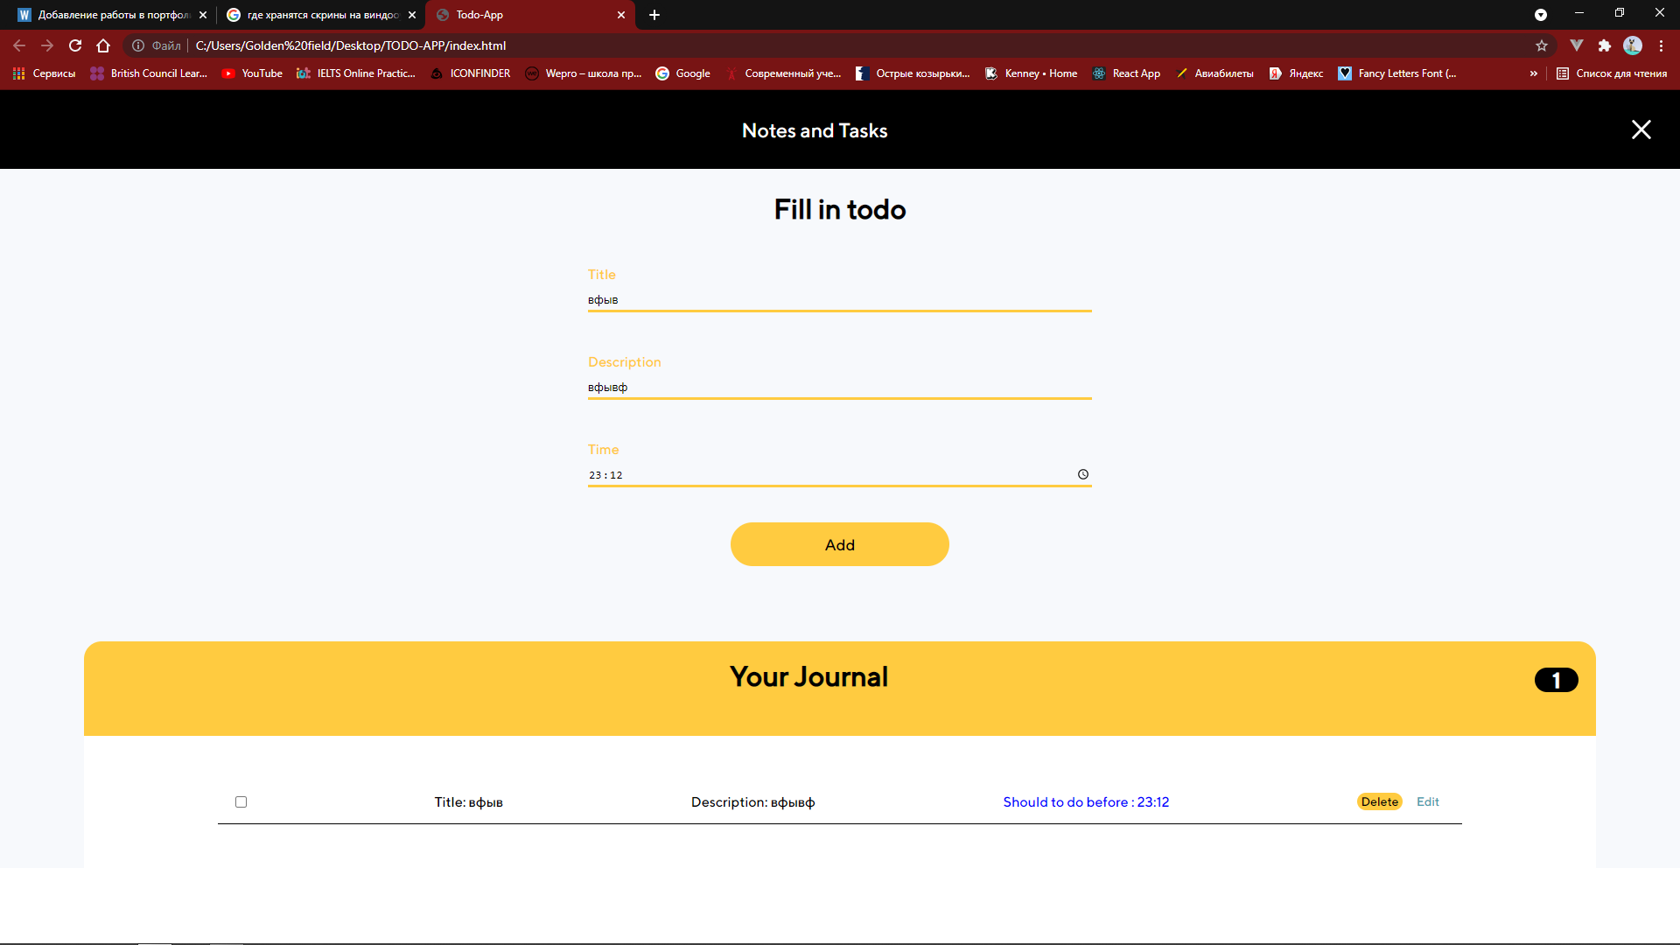Click the Description: вфывф entry text
Image resolution: width=1680 pixels, height=945 pixels.
(752, 801)
